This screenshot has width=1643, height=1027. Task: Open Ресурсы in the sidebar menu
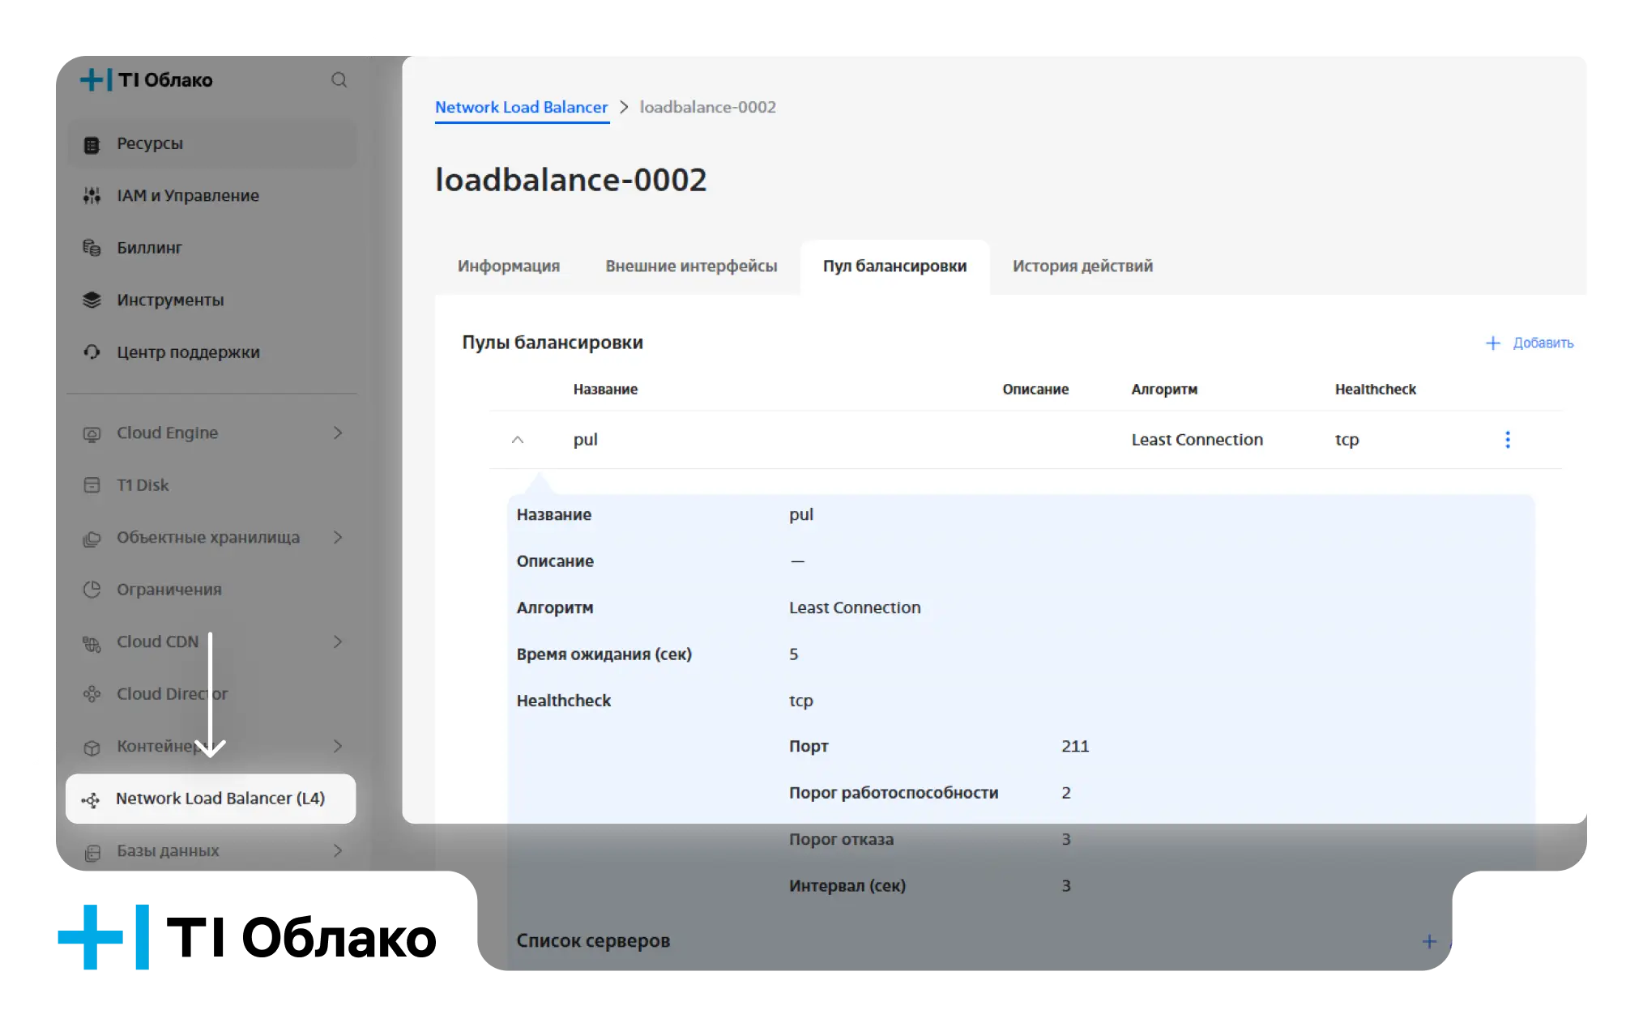point(211,144)
